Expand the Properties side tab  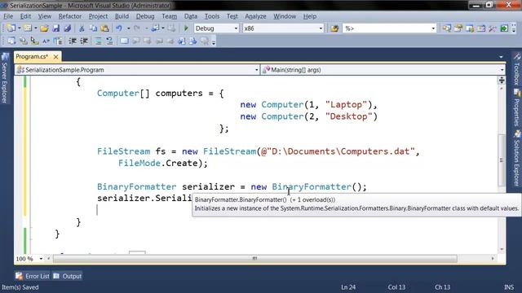pyautogui.click(x=516, y=107)
